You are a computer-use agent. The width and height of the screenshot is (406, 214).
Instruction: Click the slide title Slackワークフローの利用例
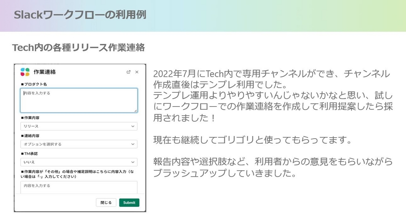click(80, 15)
